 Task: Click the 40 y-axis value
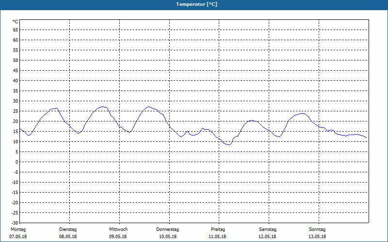(x=16, y=80)
